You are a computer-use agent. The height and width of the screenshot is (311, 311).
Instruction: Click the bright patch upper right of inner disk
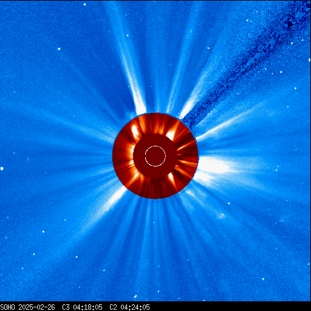coord(172,134)
